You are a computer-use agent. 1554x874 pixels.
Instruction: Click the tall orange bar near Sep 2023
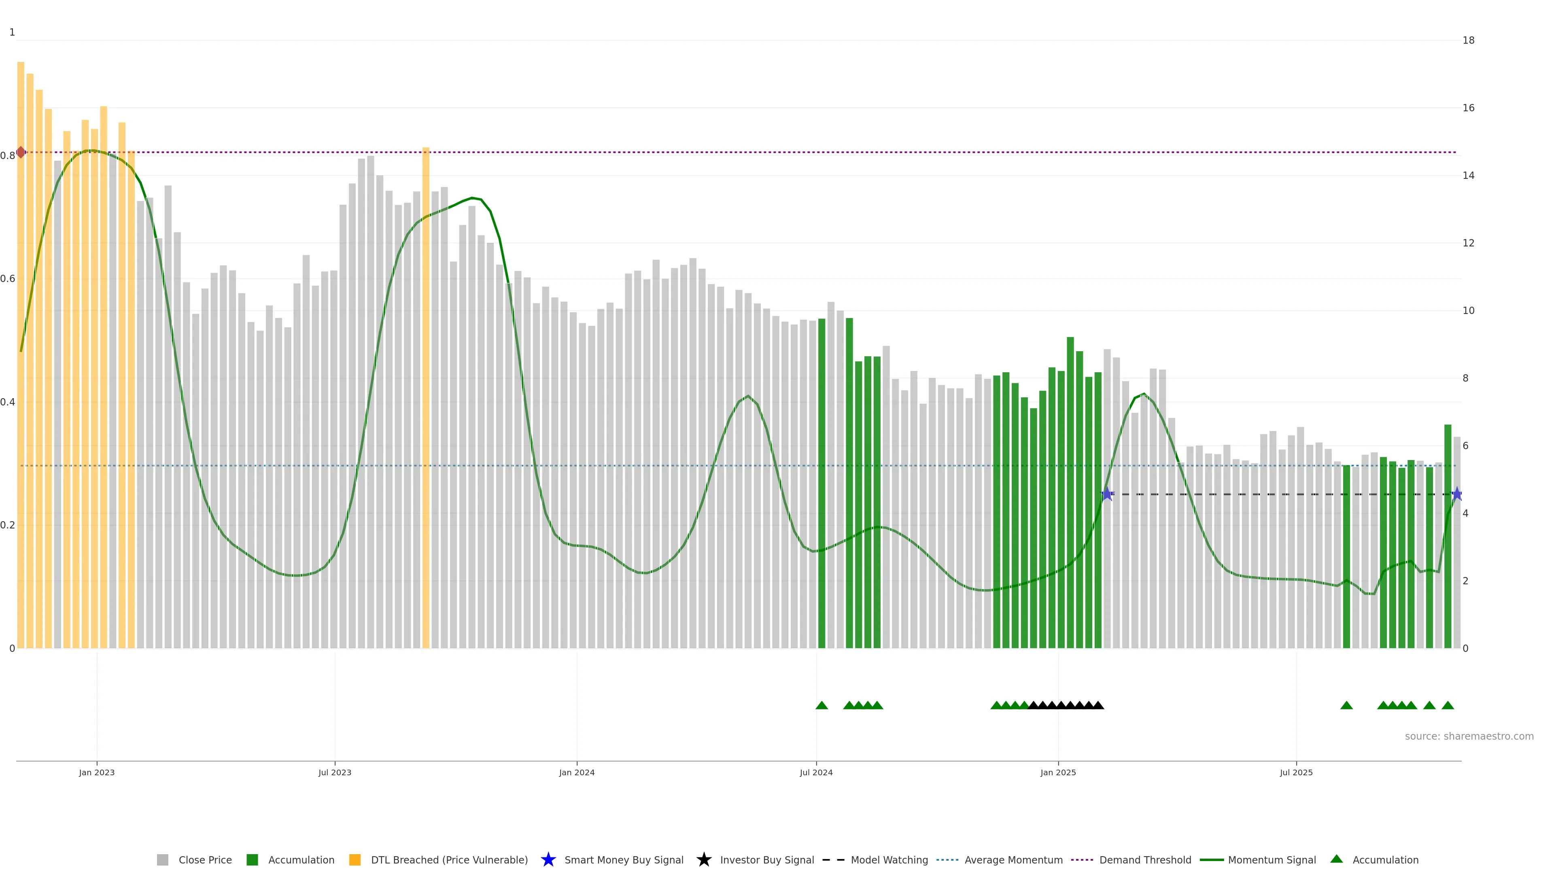(x=426, y=392)
